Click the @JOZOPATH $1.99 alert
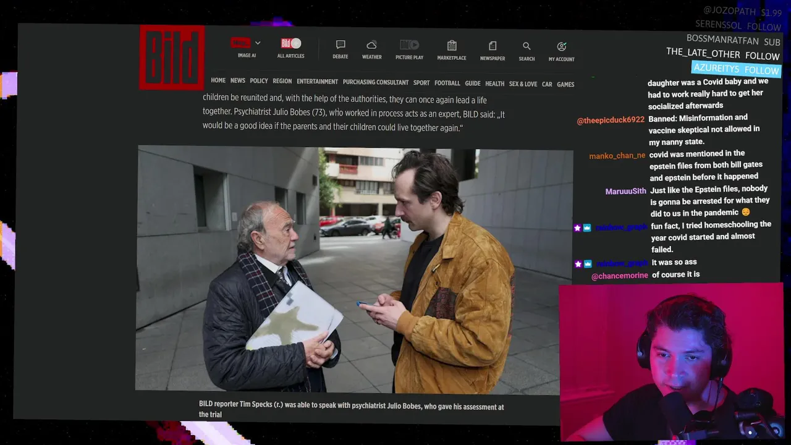791x445 pixels. (x=742, y=12)
